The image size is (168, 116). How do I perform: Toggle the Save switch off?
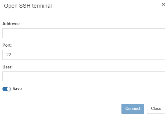pyautogui.click(x=7, y=89)
